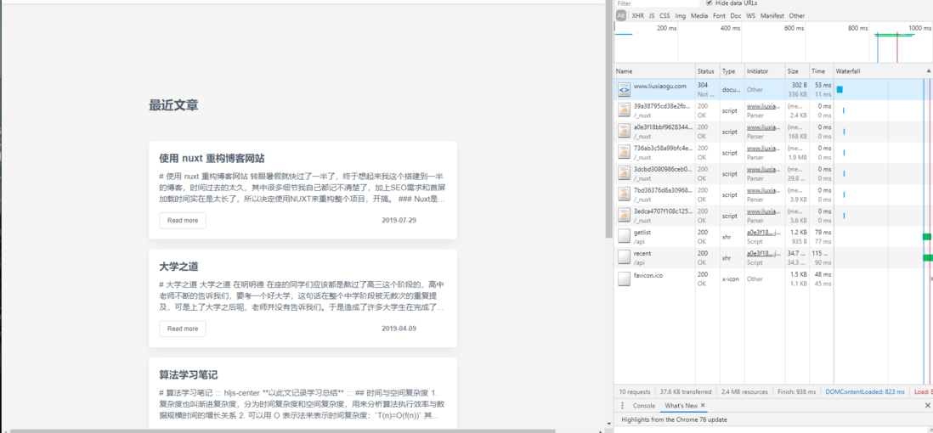Click Read more on the 大学之道 article
This screenshot has height=433, width=933.
coord(183,329)
